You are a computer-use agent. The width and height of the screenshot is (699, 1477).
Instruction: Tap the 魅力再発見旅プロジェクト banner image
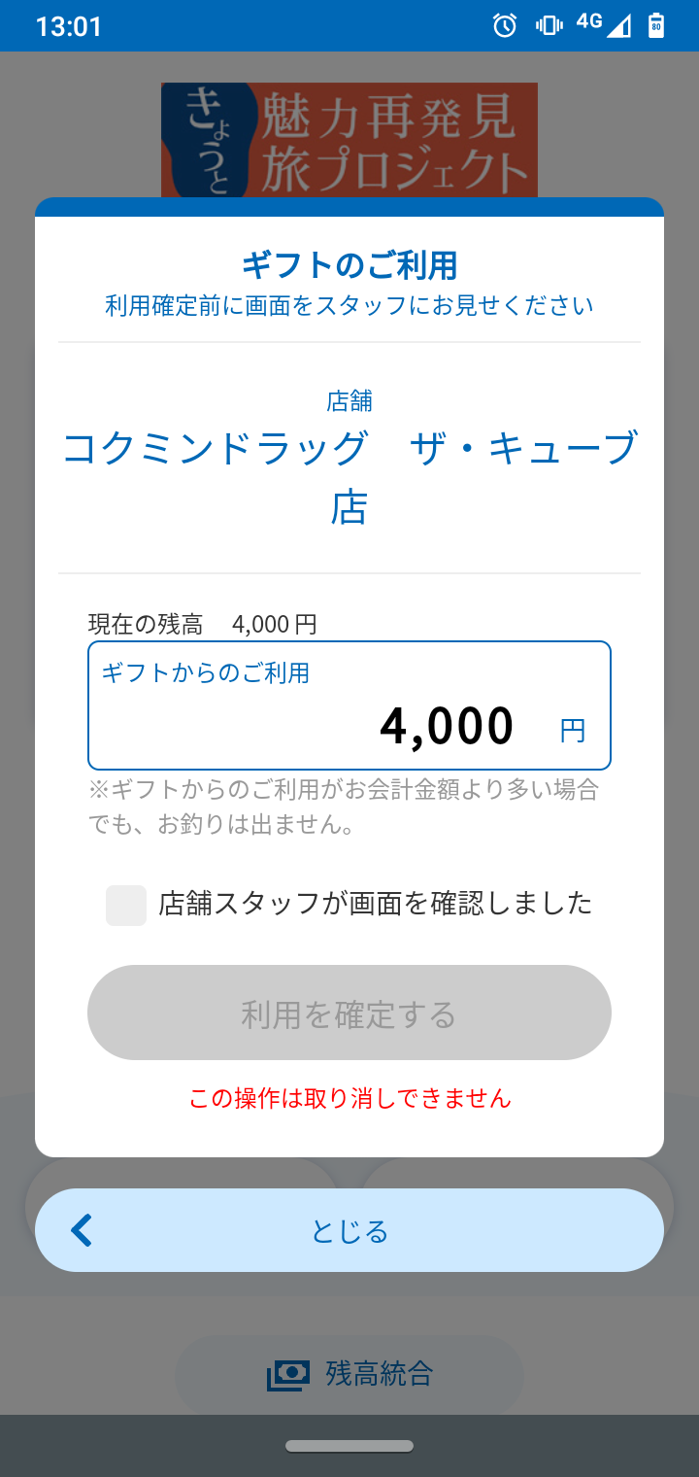tap(349, 140)
